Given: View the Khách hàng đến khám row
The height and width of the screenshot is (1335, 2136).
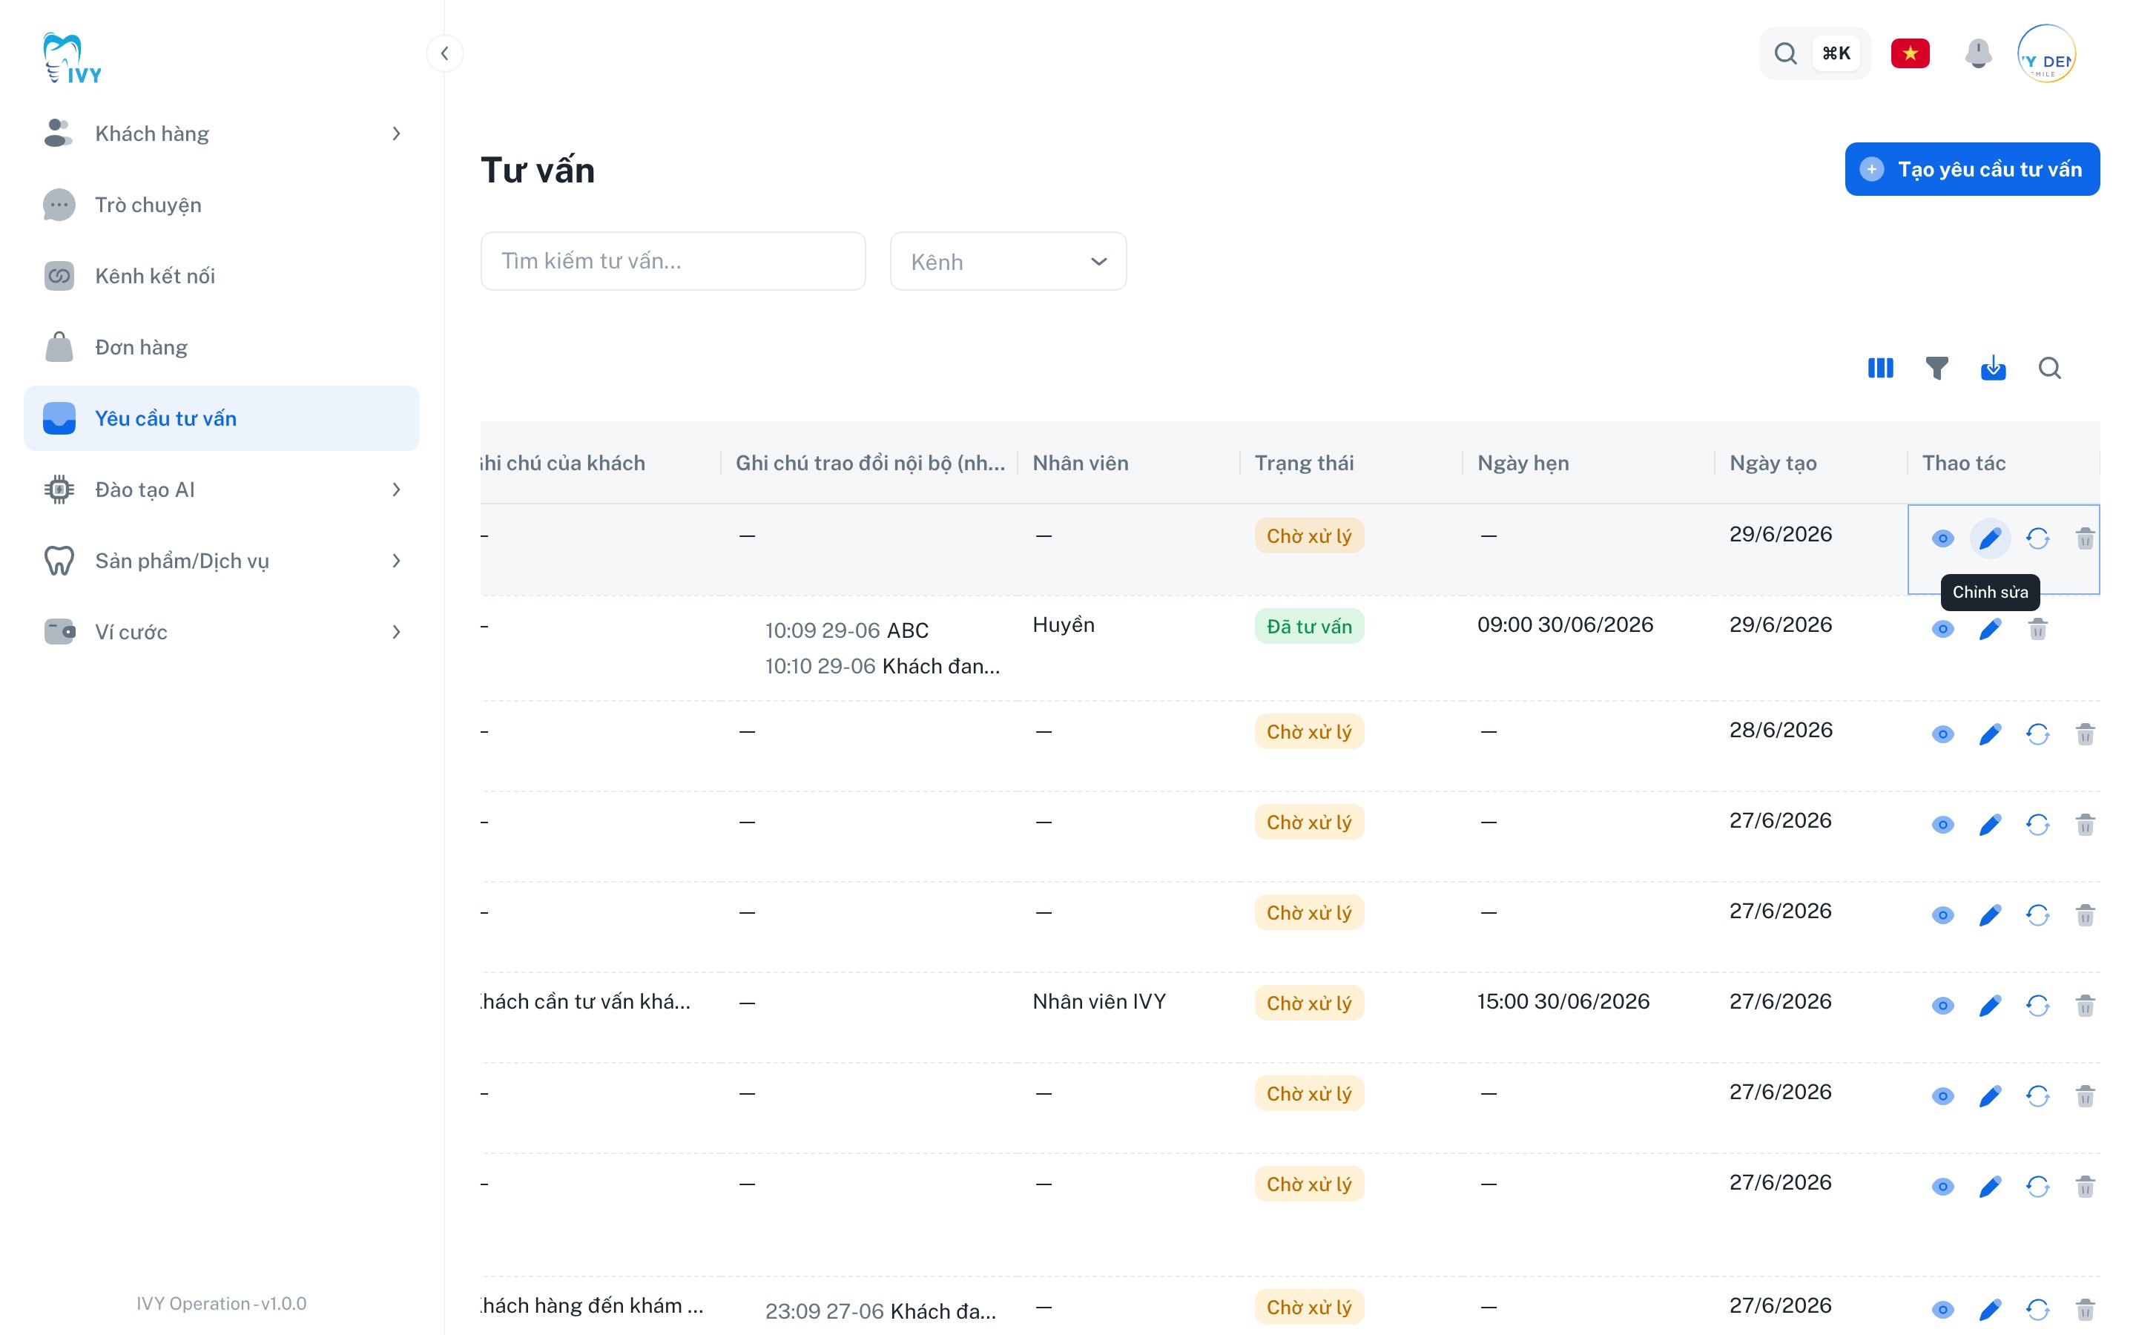Looking at the screenshot, I should (1942, 1309).
